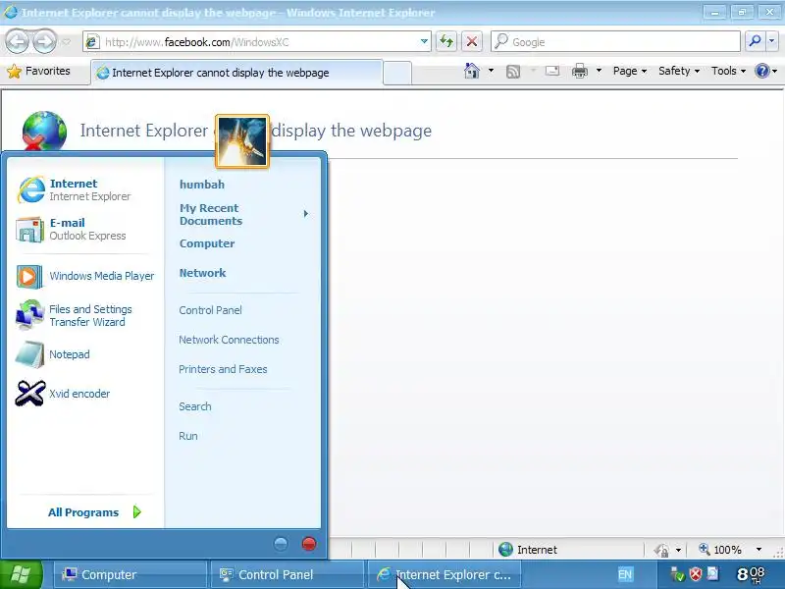This screenshot has width=785, height=589.
Task: Open a new blank tab
Action: (398, 73)
